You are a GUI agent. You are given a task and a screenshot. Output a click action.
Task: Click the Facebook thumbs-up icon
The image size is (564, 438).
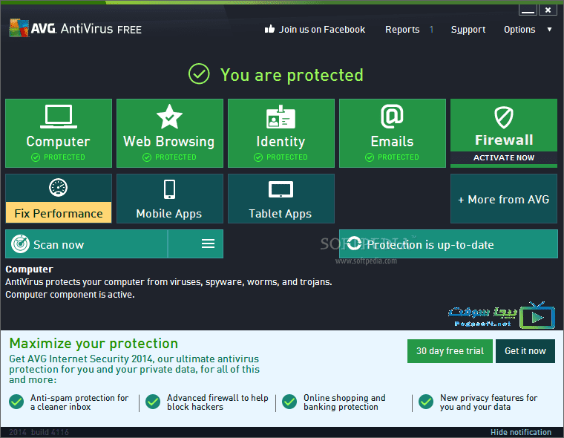(270, 29)
